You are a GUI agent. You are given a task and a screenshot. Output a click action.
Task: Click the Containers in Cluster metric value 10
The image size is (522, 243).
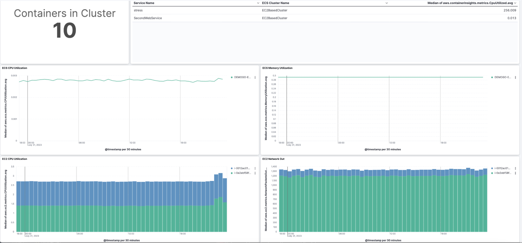click(x=64, y=31)
